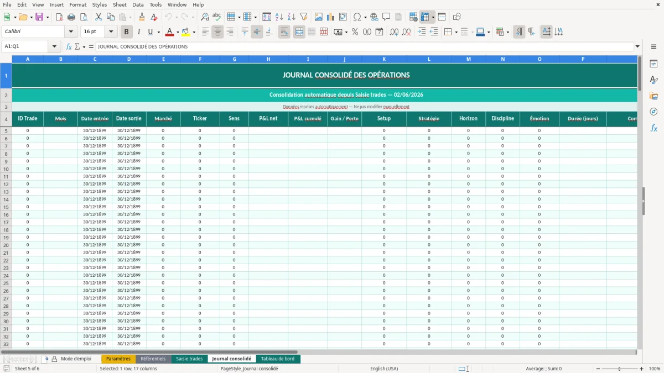Click Merge and Center Cells icon
664x373 pixels.
(299, 32)
